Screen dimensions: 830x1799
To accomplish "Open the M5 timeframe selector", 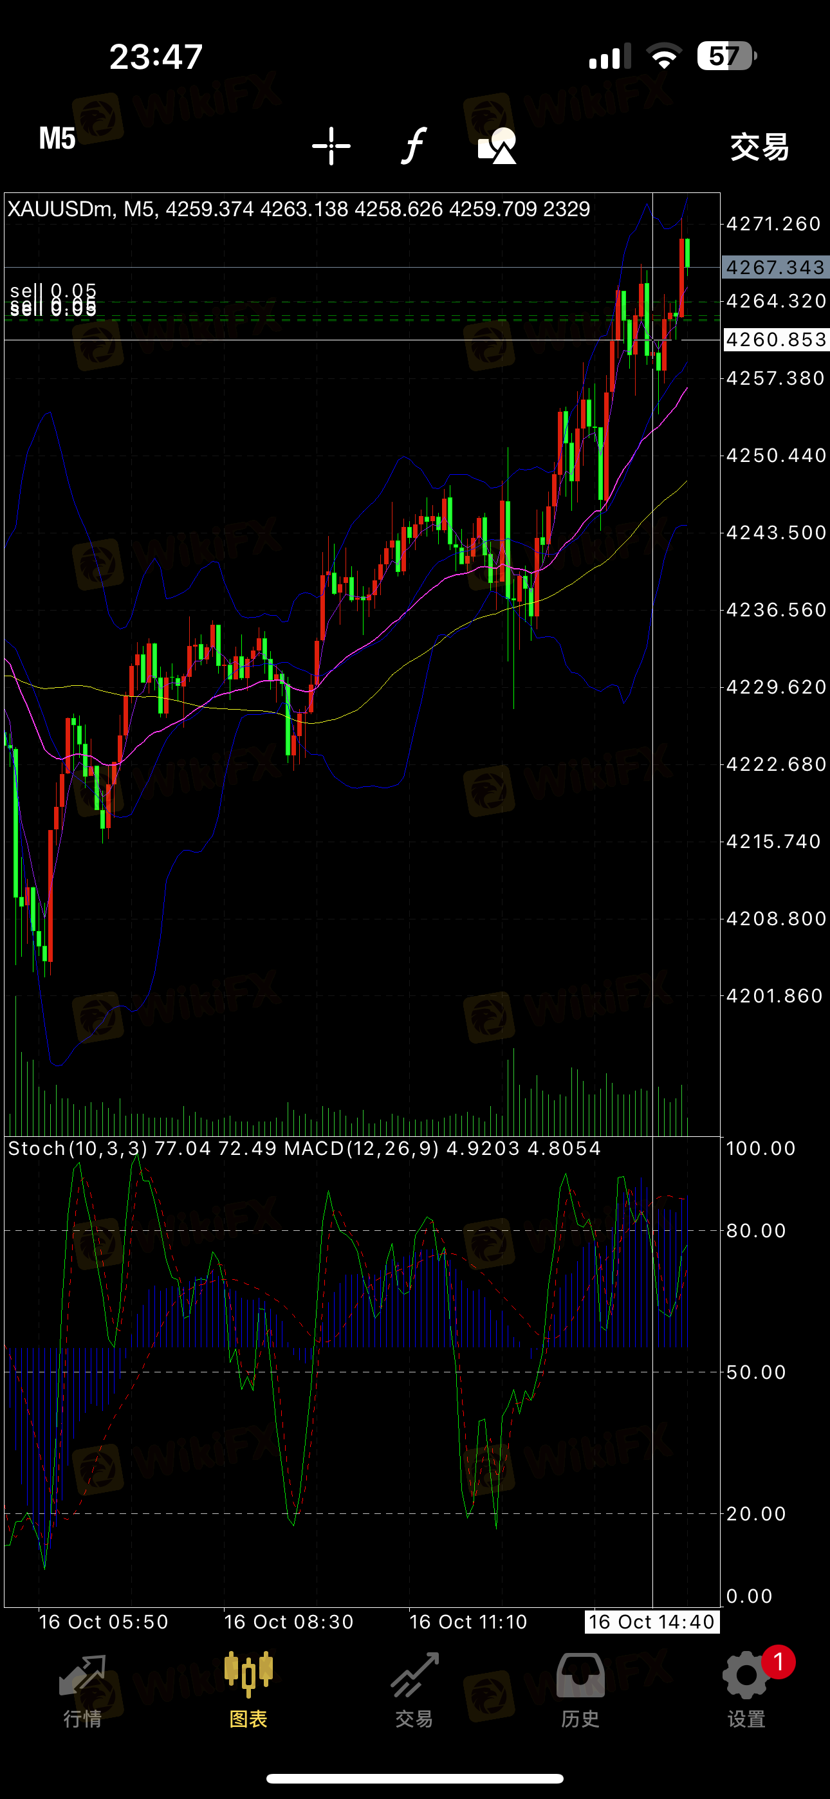I will [57, 139].
